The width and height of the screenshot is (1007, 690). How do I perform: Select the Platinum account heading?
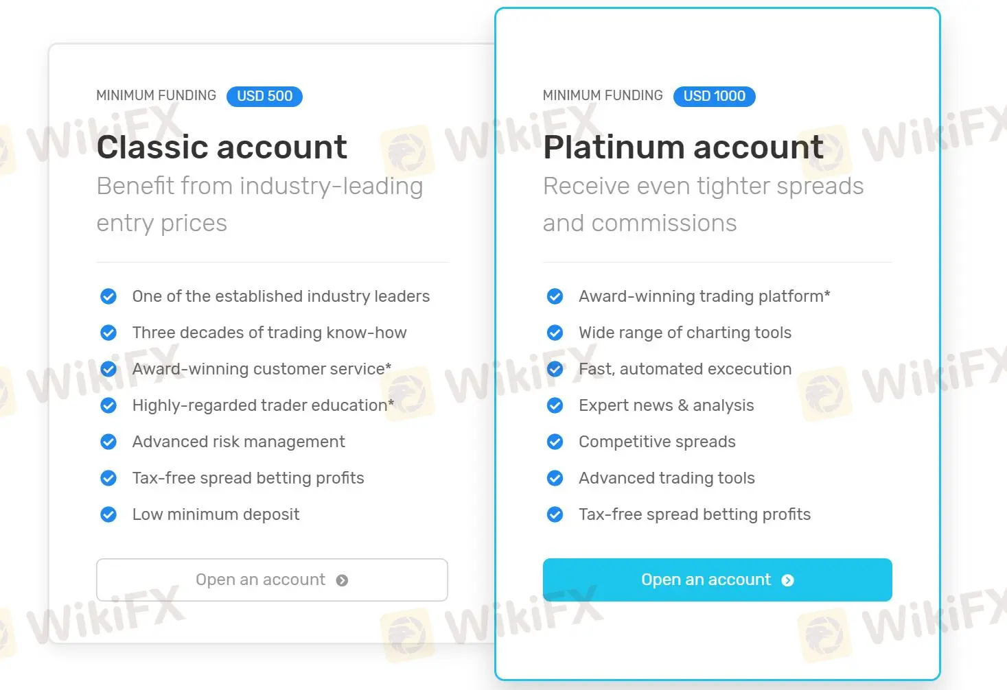[683, 147]
